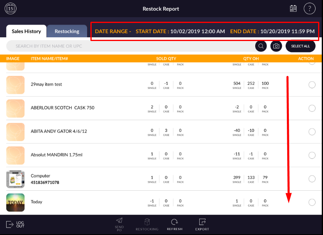Click the Absolut MANDRIN placeholder image
This screenshot has height=235, width=323.
[x=16, y=155]
